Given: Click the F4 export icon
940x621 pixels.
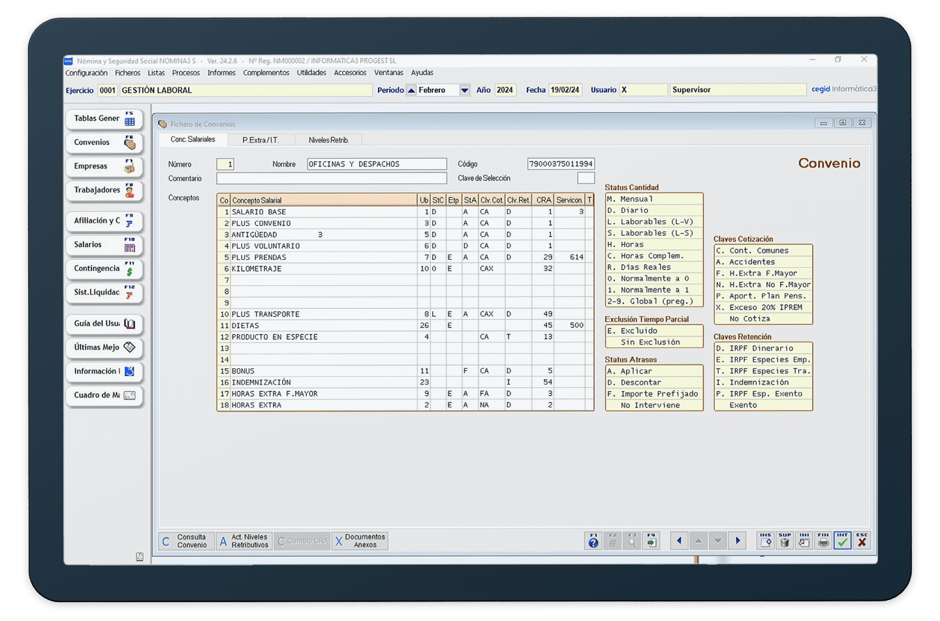Looking at the screenshot, I should [x=651, y=541].
